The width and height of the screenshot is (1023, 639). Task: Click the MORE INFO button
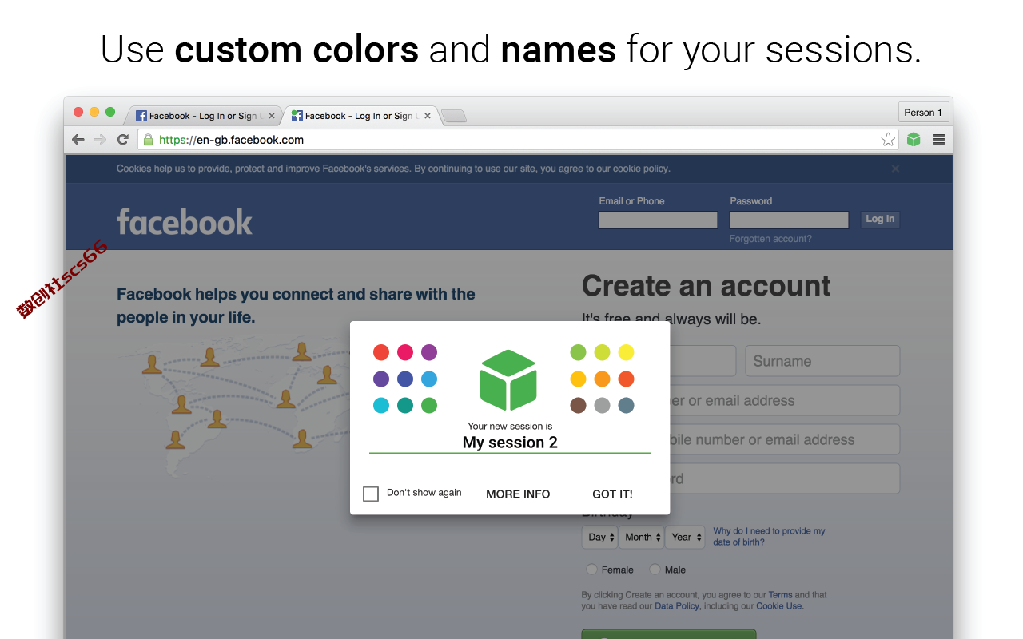518,494
